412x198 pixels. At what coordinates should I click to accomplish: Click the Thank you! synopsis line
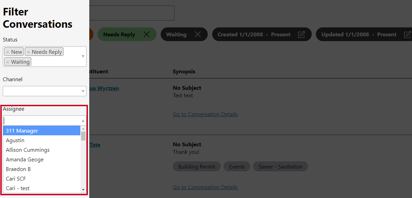(x=186, y=152)
